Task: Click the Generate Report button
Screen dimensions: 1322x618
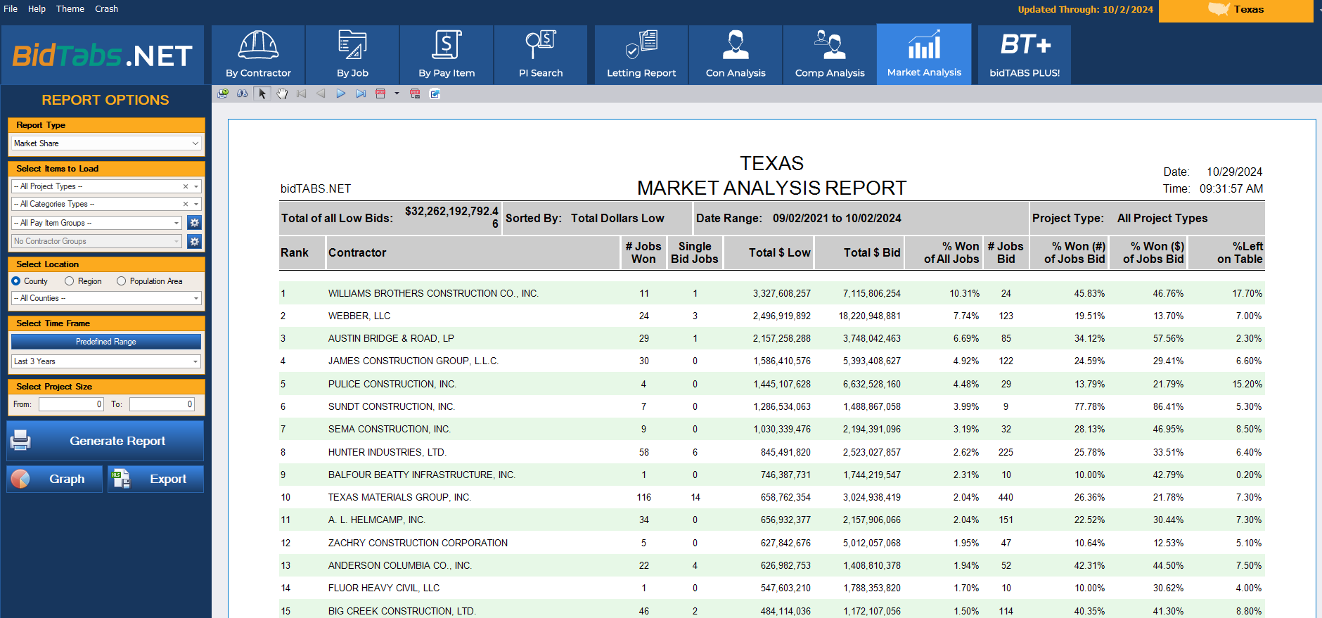Action: [105, 441]
